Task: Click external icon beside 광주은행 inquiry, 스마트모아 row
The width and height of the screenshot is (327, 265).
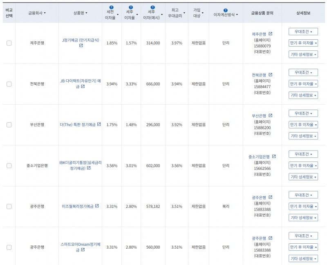Action: click(271, 238)
